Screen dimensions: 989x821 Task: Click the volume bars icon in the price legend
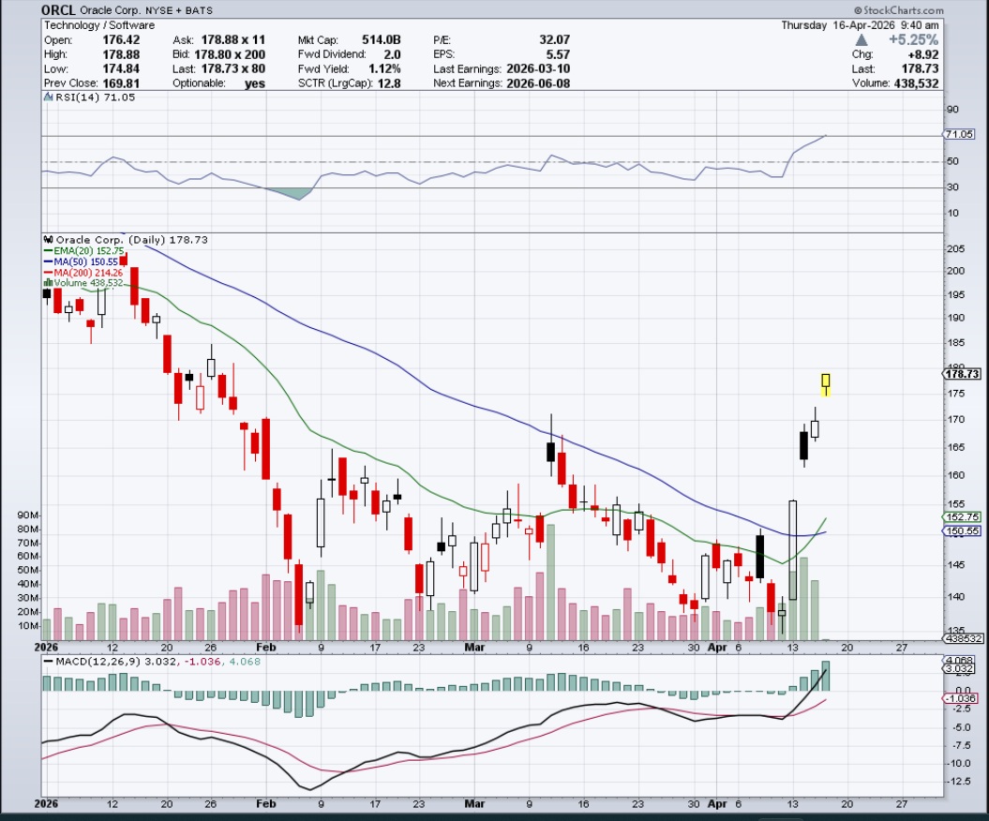pyautogui.click(x=48, y=282)
